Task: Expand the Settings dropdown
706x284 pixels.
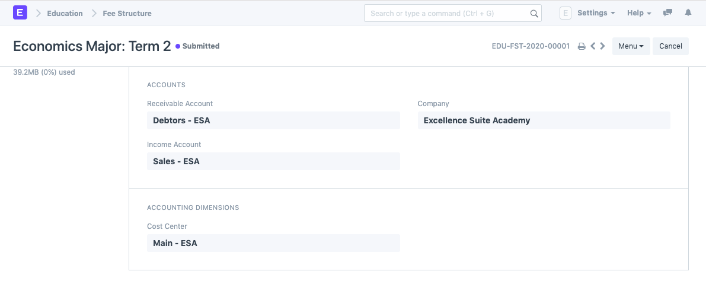Action: [x=596, y=13]
